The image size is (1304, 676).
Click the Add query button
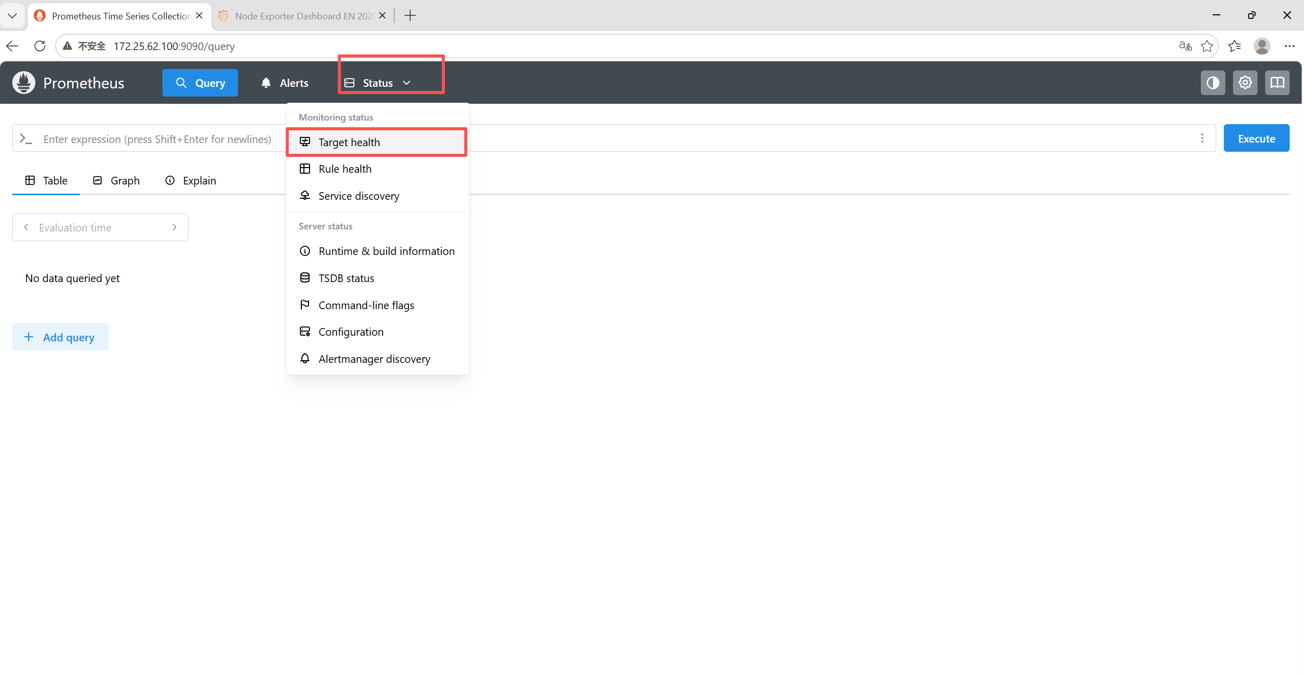click(x=60, y=337)
